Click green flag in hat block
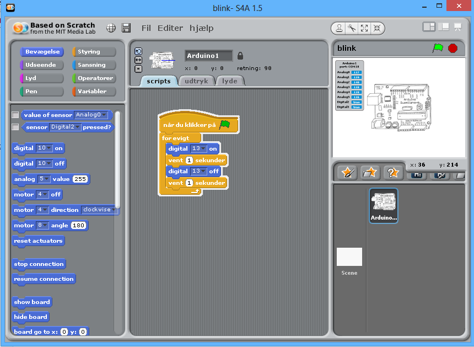This screenshot has height=347, width=474. (225, 124)
